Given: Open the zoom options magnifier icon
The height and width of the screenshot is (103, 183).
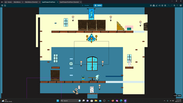Looking at the screenshot, I should [174, 5].
